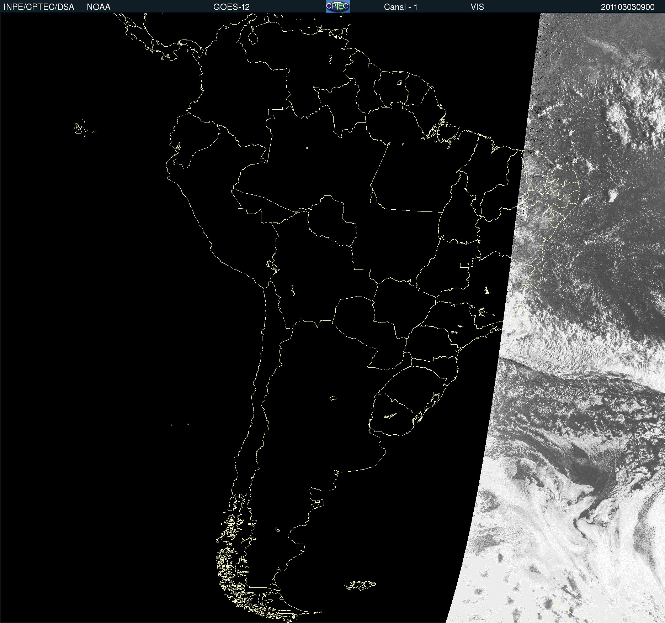The height and width of the screenshot is (623, 665).
Task: Click the Canal - 1 channel label
Action: (x=400, y=7)
